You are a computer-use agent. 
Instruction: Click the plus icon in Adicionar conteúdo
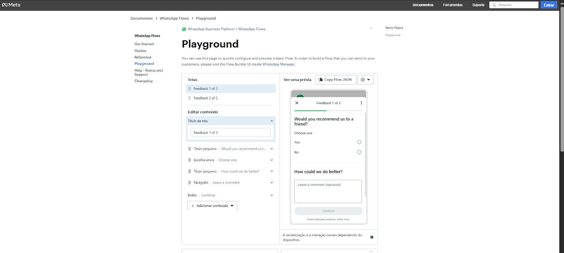pyautogui.click(x=192, y=206)
